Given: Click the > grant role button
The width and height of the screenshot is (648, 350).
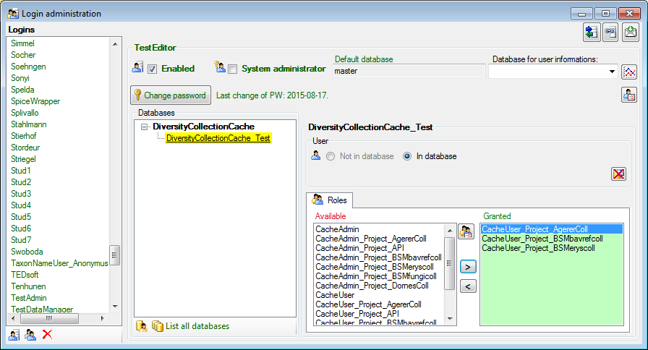Looking at the screenshot, I should [468, 267].
